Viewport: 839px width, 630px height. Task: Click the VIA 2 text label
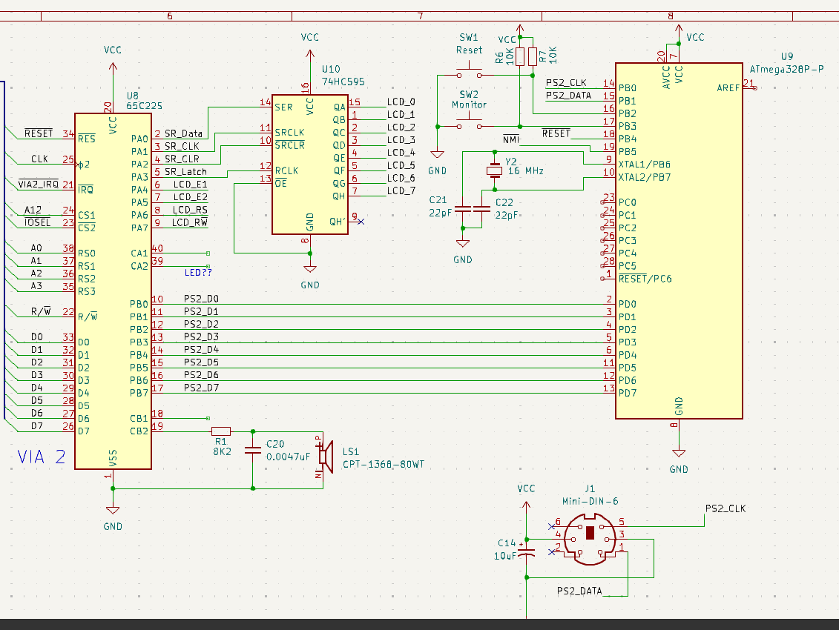pyautogui.click(x=42, y=457)
